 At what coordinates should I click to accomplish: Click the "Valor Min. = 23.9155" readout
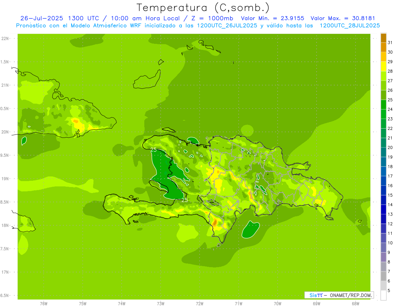[272, 18]
